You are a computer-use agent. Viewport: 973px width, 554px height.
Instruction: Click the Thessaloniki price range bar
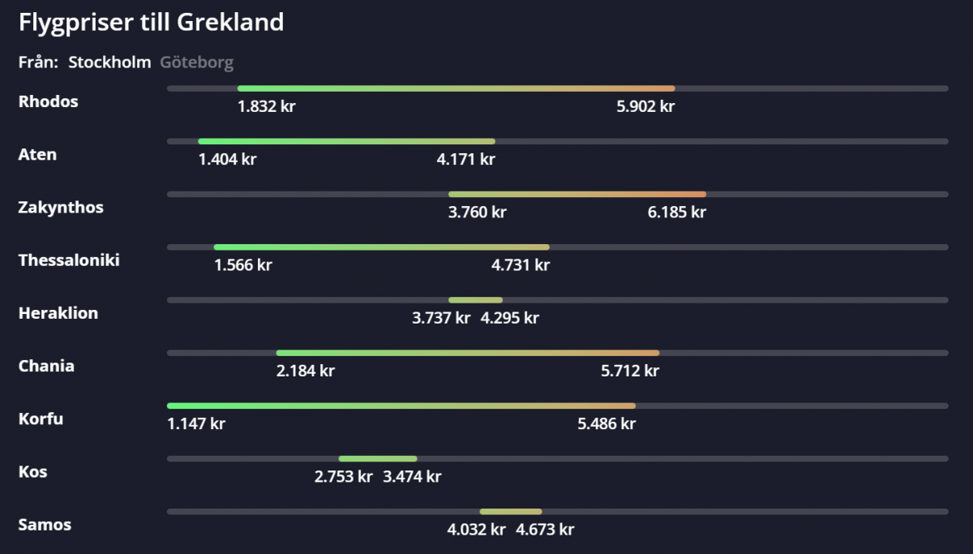point(381,247)
